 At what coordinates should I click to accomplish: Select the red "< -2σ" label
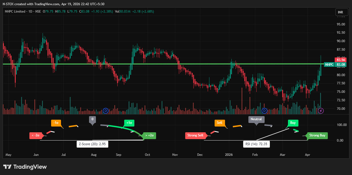click(36, 135)
